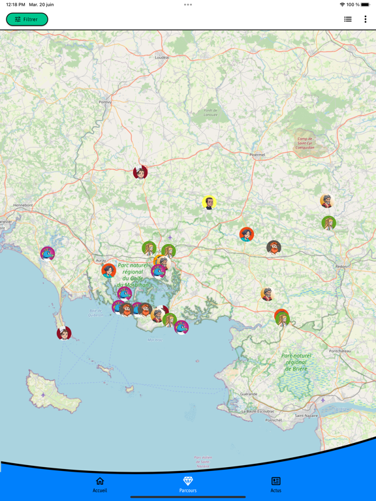Tap the purple airport icon near Vannes

coord(170,237)
